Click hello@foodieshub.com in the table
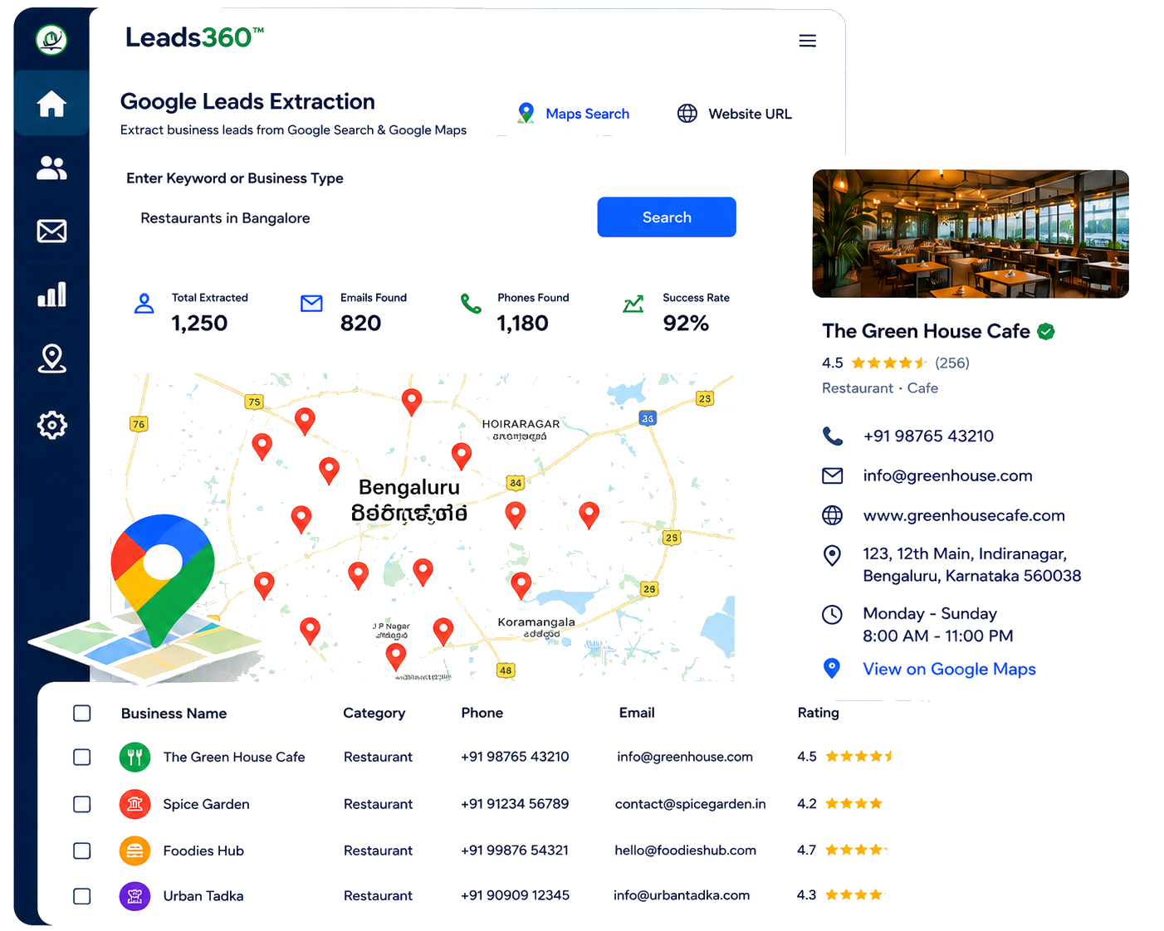Screen dimensions: 1164x931 685,851
